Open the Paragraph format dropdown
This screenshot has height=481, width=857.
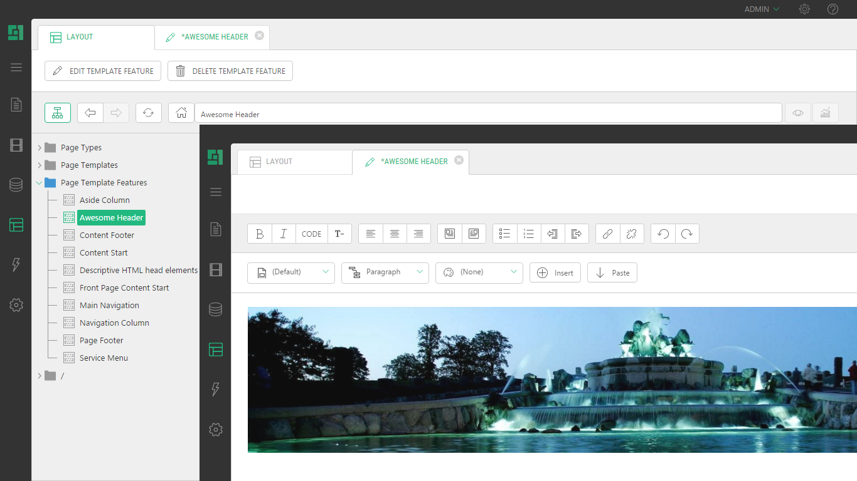point(385,272)
